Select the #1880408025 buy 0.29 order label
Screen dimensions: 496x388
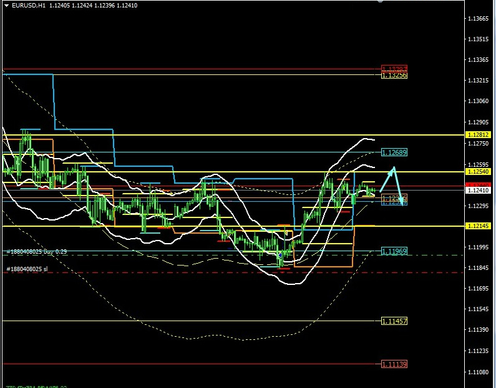(37, 251)
